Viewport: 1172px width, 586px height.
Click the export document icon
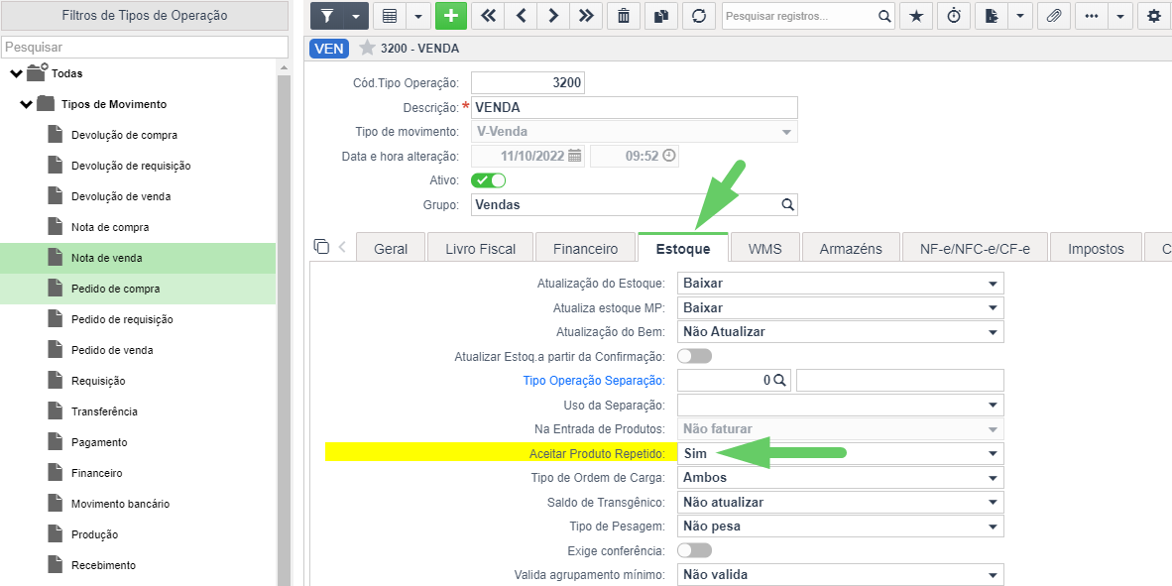[x=992, y=16]
